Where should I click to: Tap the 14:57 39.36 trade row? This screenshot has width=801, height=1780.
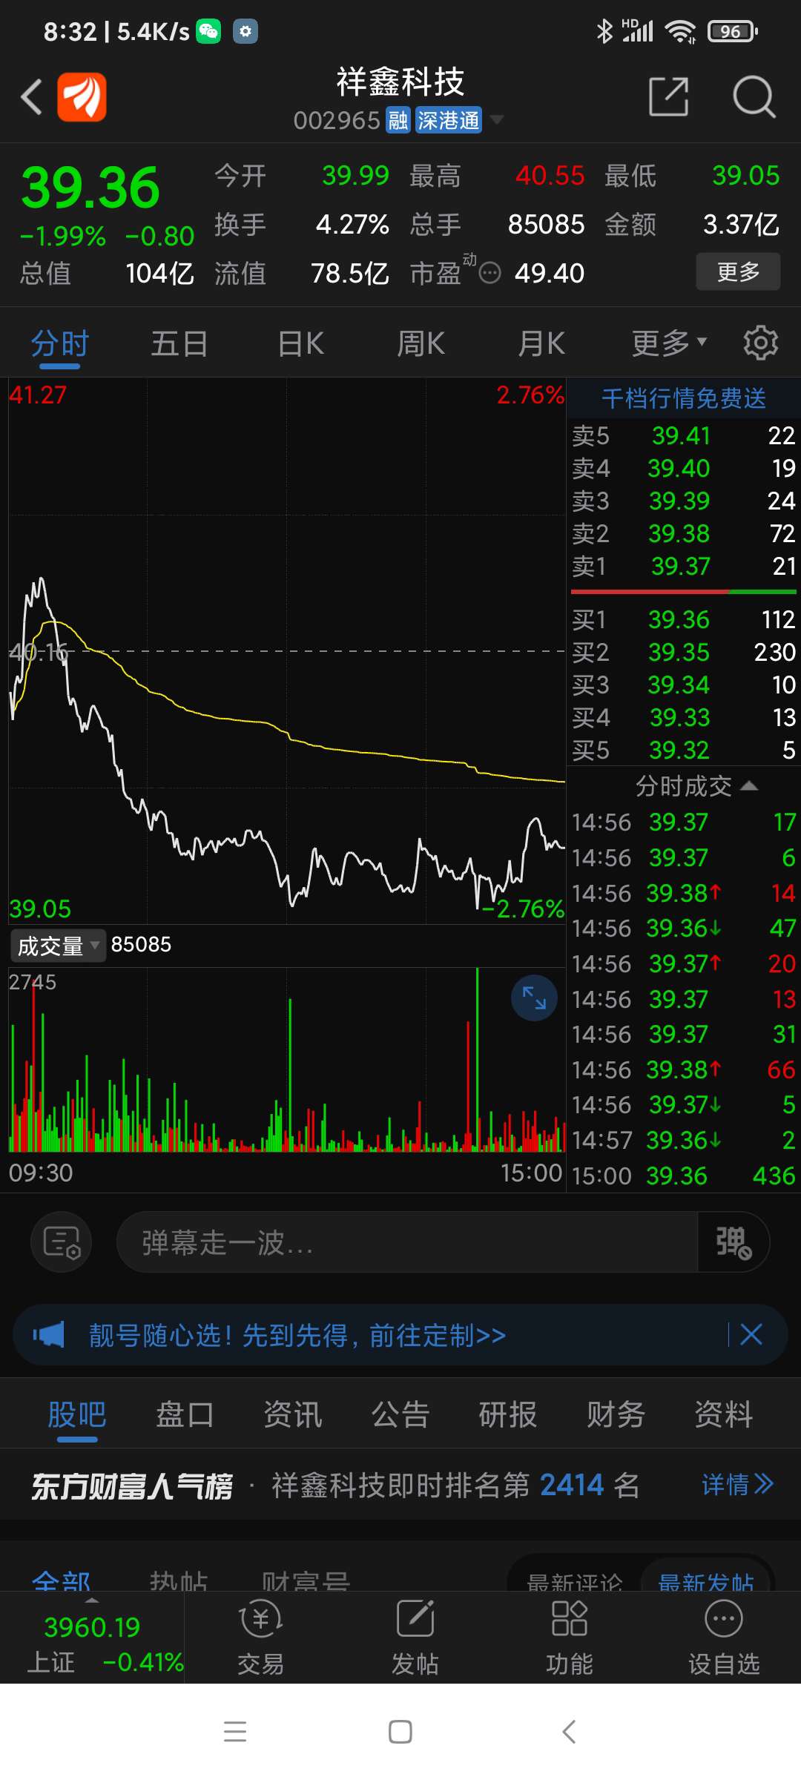pos(684,1140)
